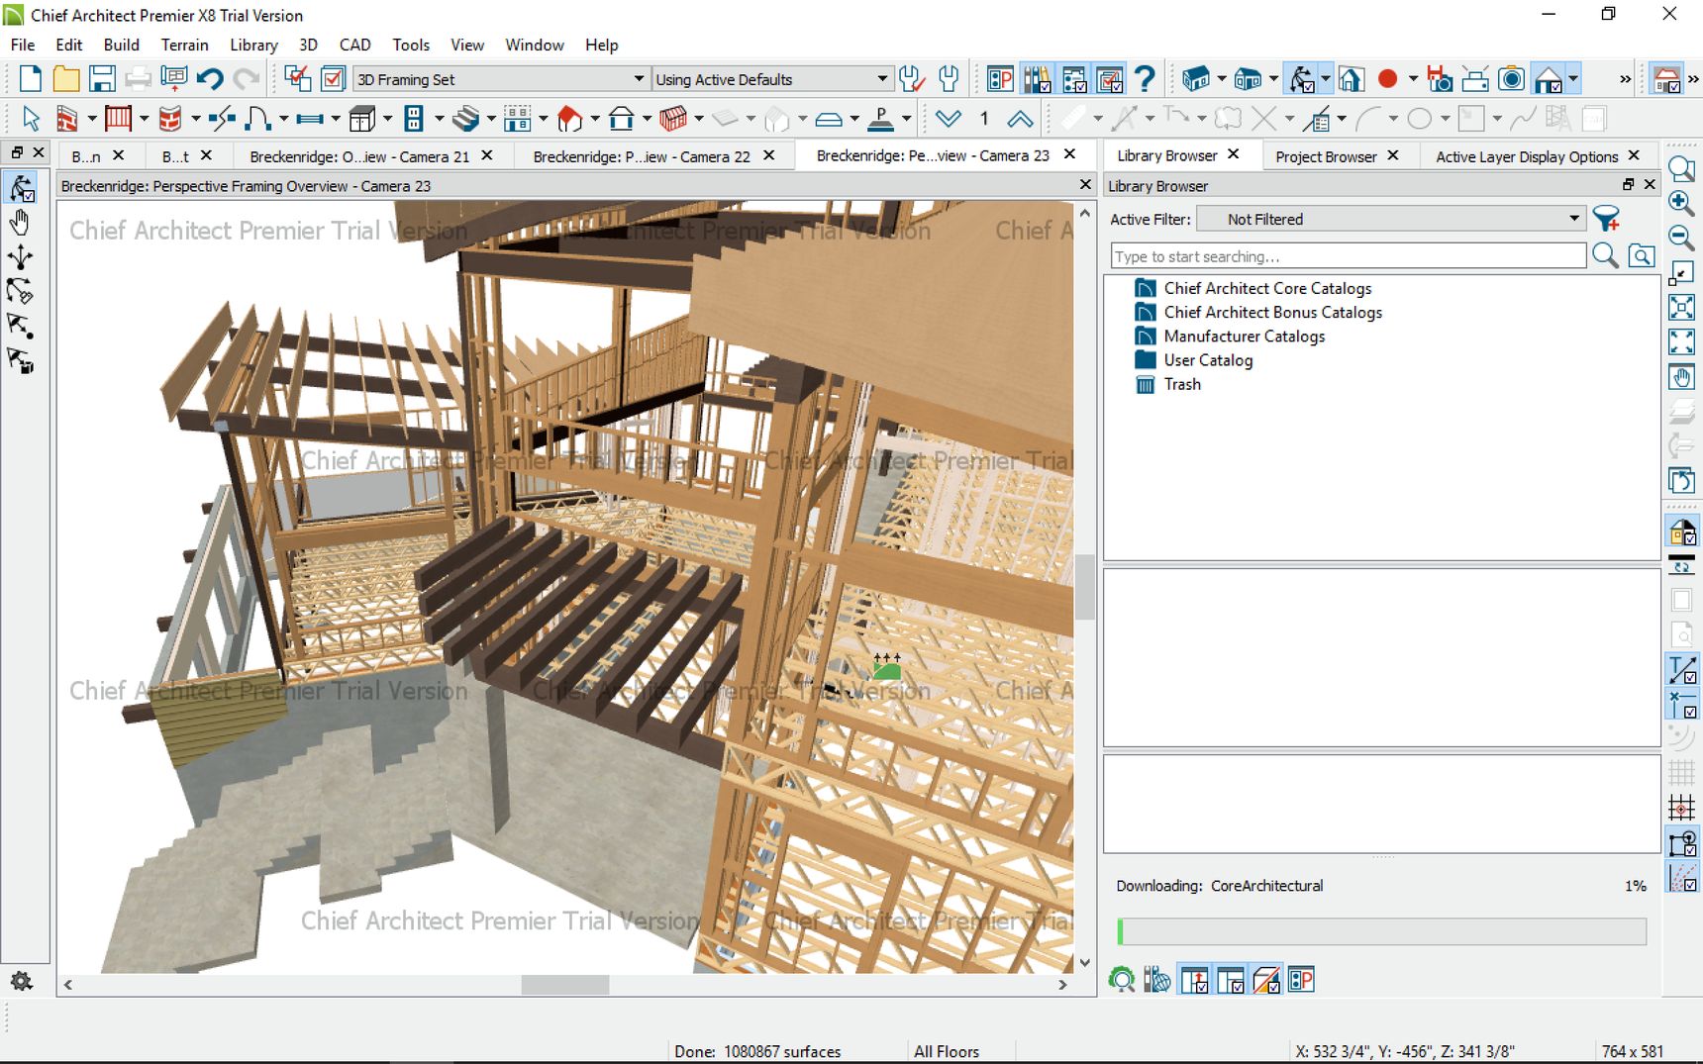Open the Terrain menu
The image size is (1703, 1064).
coord(185,45)
